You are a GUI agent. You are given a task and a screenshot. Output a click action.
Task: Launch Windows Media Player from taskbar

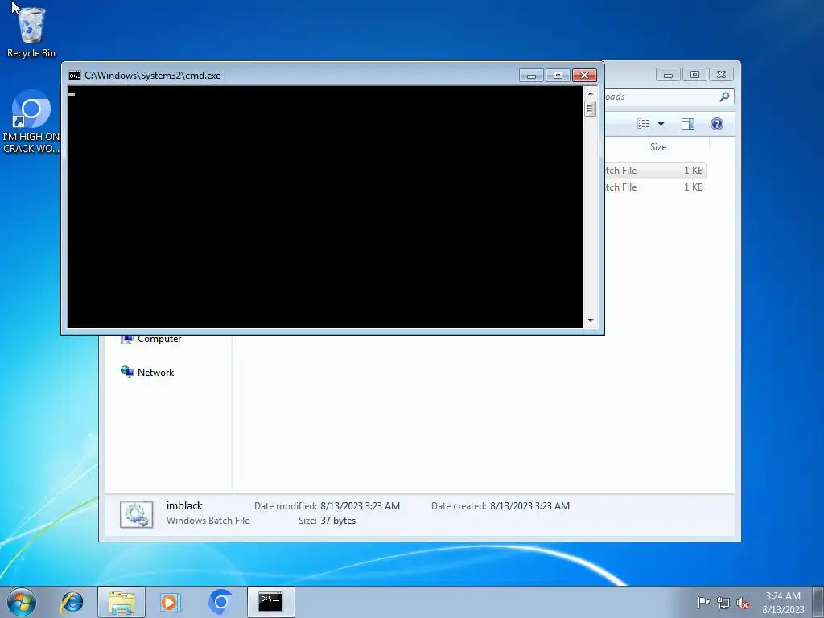click(x=171, y=602)
